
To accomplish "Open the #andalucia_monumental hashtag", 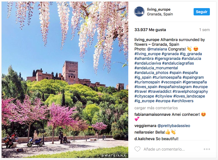I will click(156, 68).
